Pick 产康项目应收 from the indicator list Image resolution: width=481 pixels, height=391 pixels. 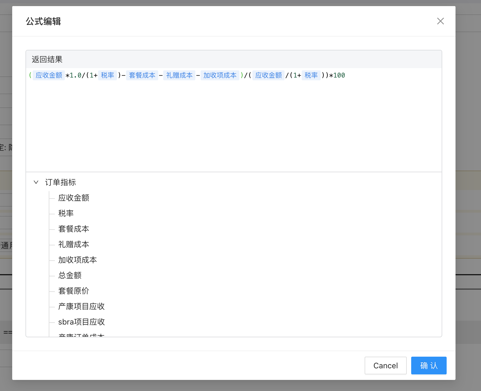tap(81, 306)
